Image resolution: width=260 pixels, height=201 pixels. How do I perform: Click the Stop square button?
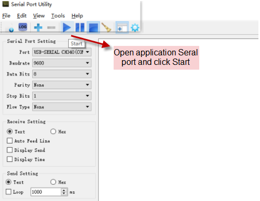pyautogui.click(x=94, y=27)
